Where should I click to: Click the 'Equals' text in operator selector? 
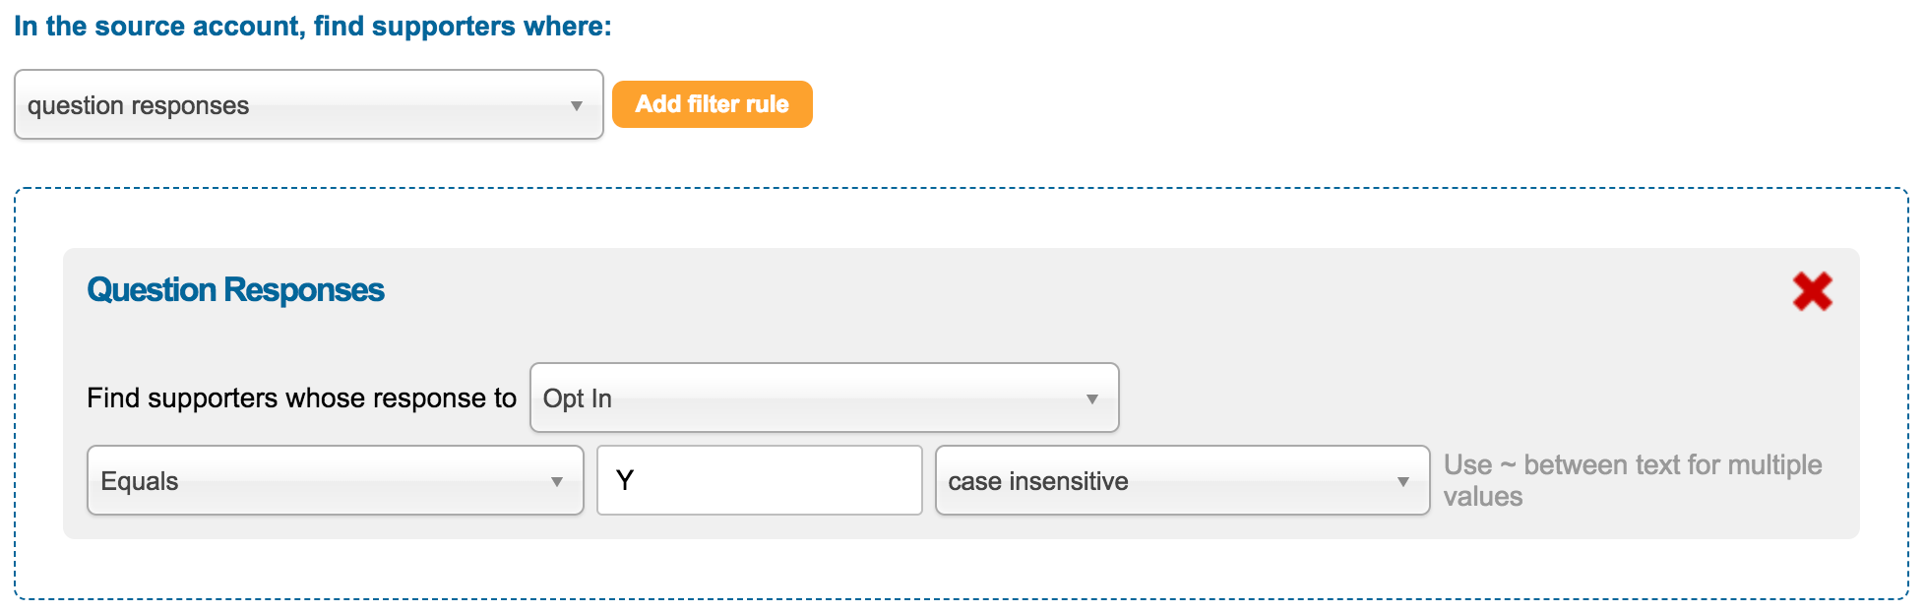coord(140,482)
